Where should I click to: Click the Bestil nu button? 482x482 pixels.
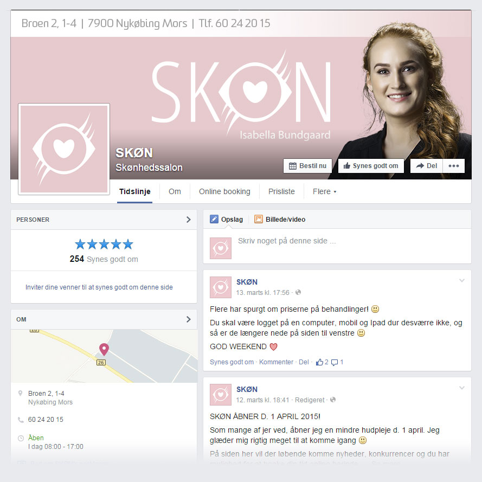[307, 166]
